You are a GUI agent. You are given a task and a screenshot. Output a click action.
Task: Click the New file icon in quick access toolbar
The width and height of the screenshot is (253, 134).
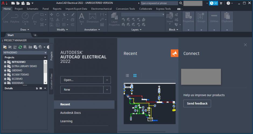click(13, 3)
